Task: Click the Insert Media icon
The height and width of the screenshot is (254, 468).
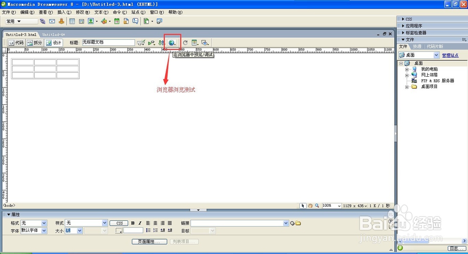Action: [104, 21]
